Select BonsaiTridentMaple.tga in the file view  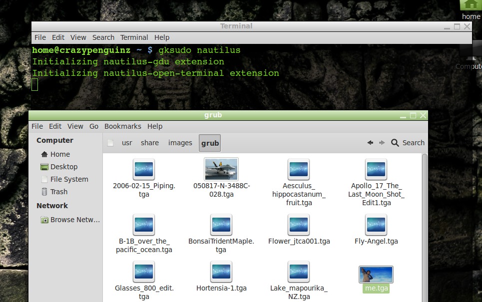221,224
